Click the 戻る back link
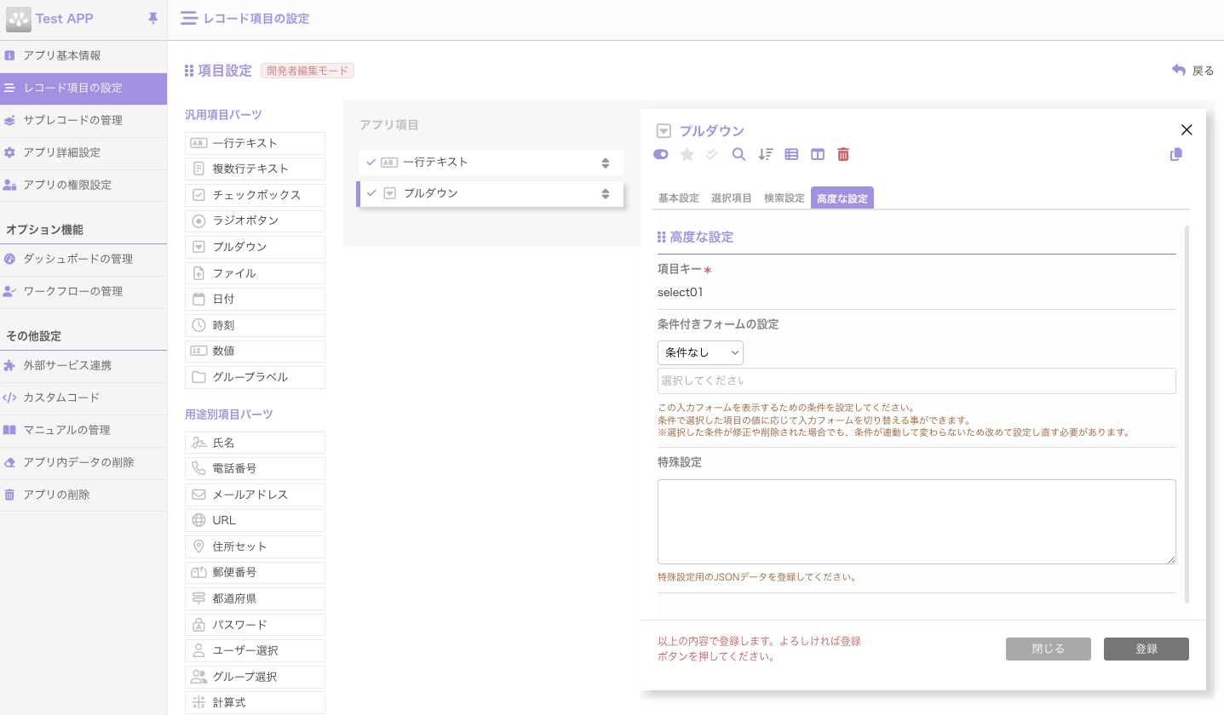 pos(1193,71)
